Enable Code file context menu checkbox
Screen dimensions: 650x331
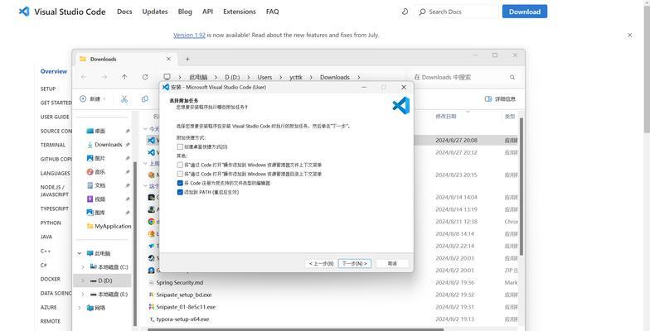pos(180,165)
